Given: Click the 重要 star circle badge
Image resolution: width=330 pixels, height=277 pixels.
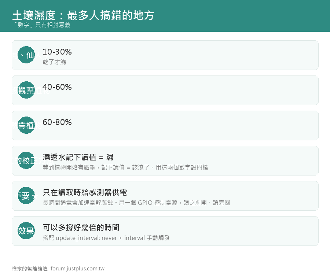Looking at the screenshot, I should click(26, 196).
